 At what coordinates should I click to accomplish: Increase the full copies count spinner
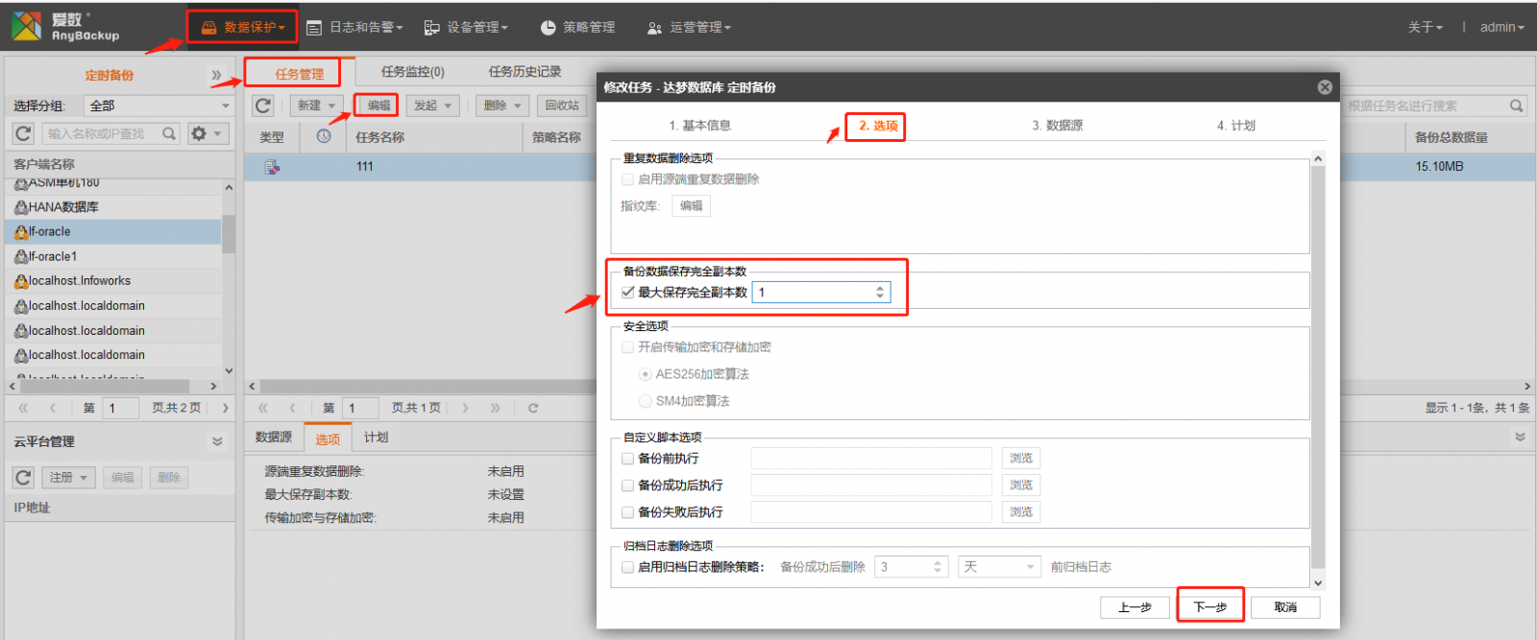coord(880,288)
